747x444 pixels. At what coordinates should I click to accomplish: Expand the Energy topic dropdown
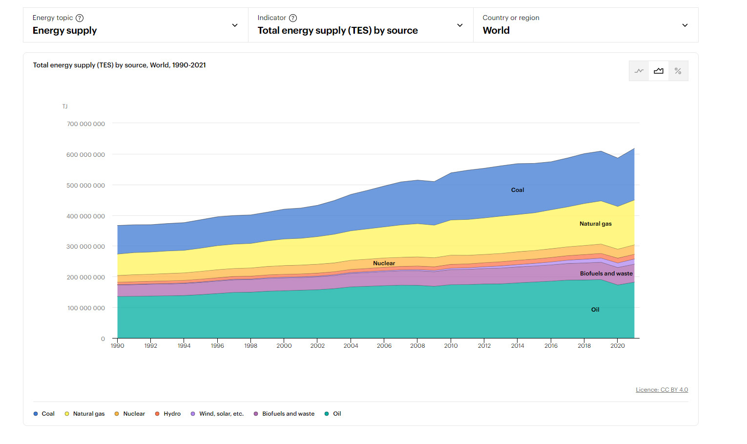[235, 25]
